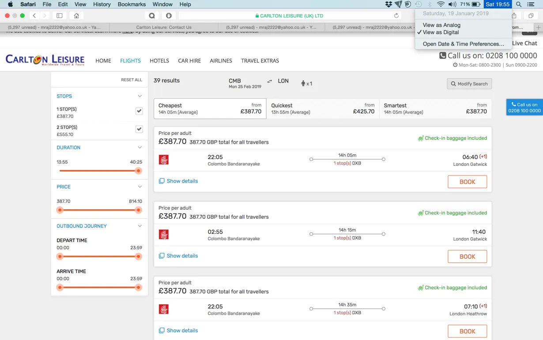The width and height of the screenshot is (543, 340).
Task: Uncheck the 2 STOP(S) filter
Action: [x=139, y=129]
